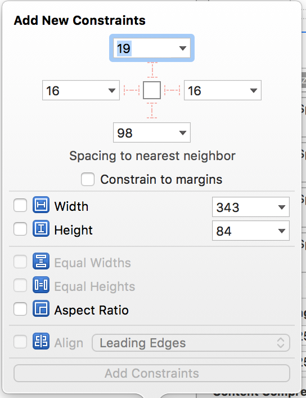Toggle the right spacing strut beside center square
The height and width of the screenshot is (398, 306).
click(172, 90)
